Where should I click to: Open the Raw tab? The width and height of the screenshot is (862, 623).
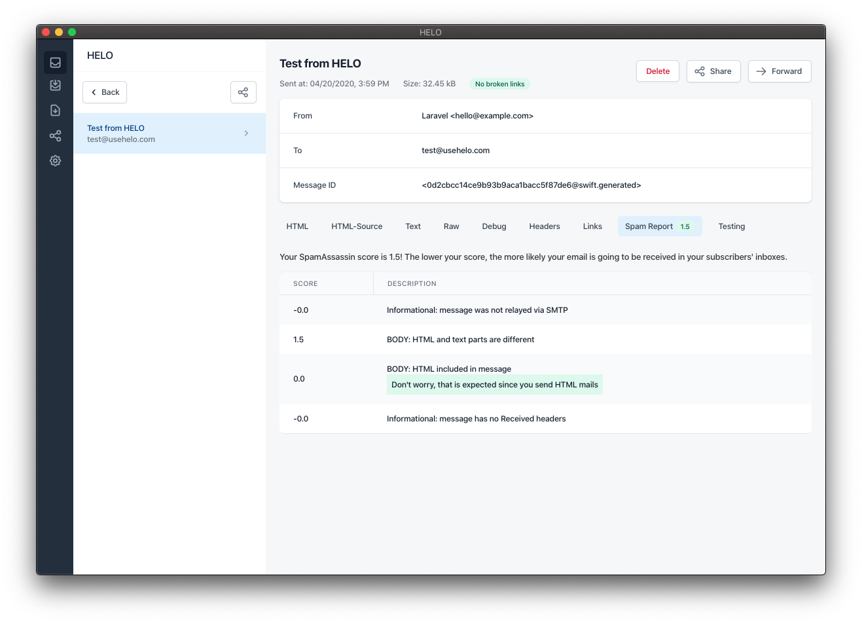click(x=451, y=226)
